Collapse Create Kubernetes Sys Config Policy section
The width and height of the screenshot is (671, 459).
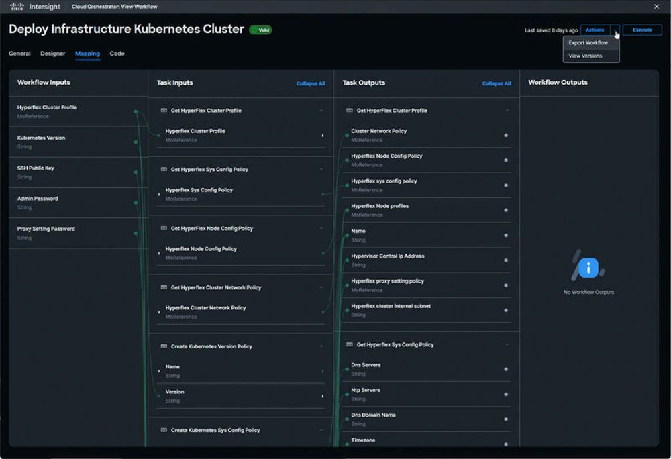pyautogui.click(x=321, y=430)
